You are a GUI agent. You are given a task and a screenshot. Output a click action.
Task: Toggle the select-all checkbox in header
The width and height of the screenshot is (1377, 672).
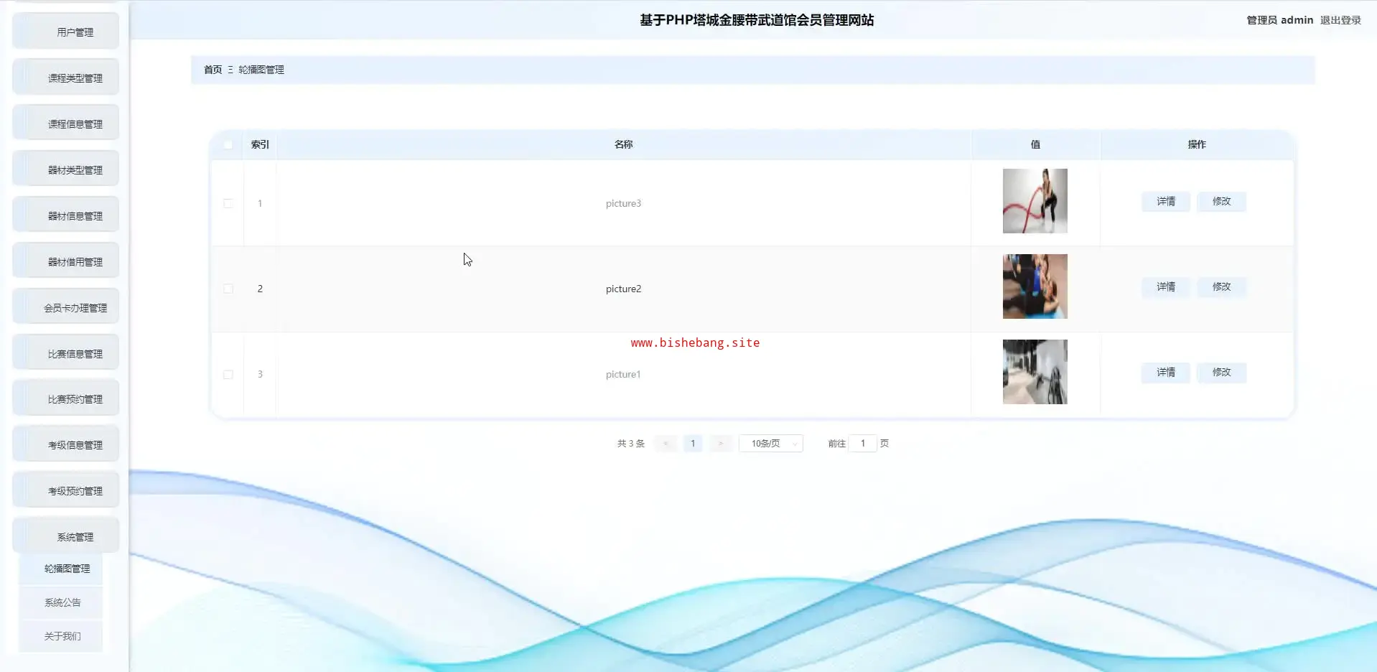click(228, 145)
